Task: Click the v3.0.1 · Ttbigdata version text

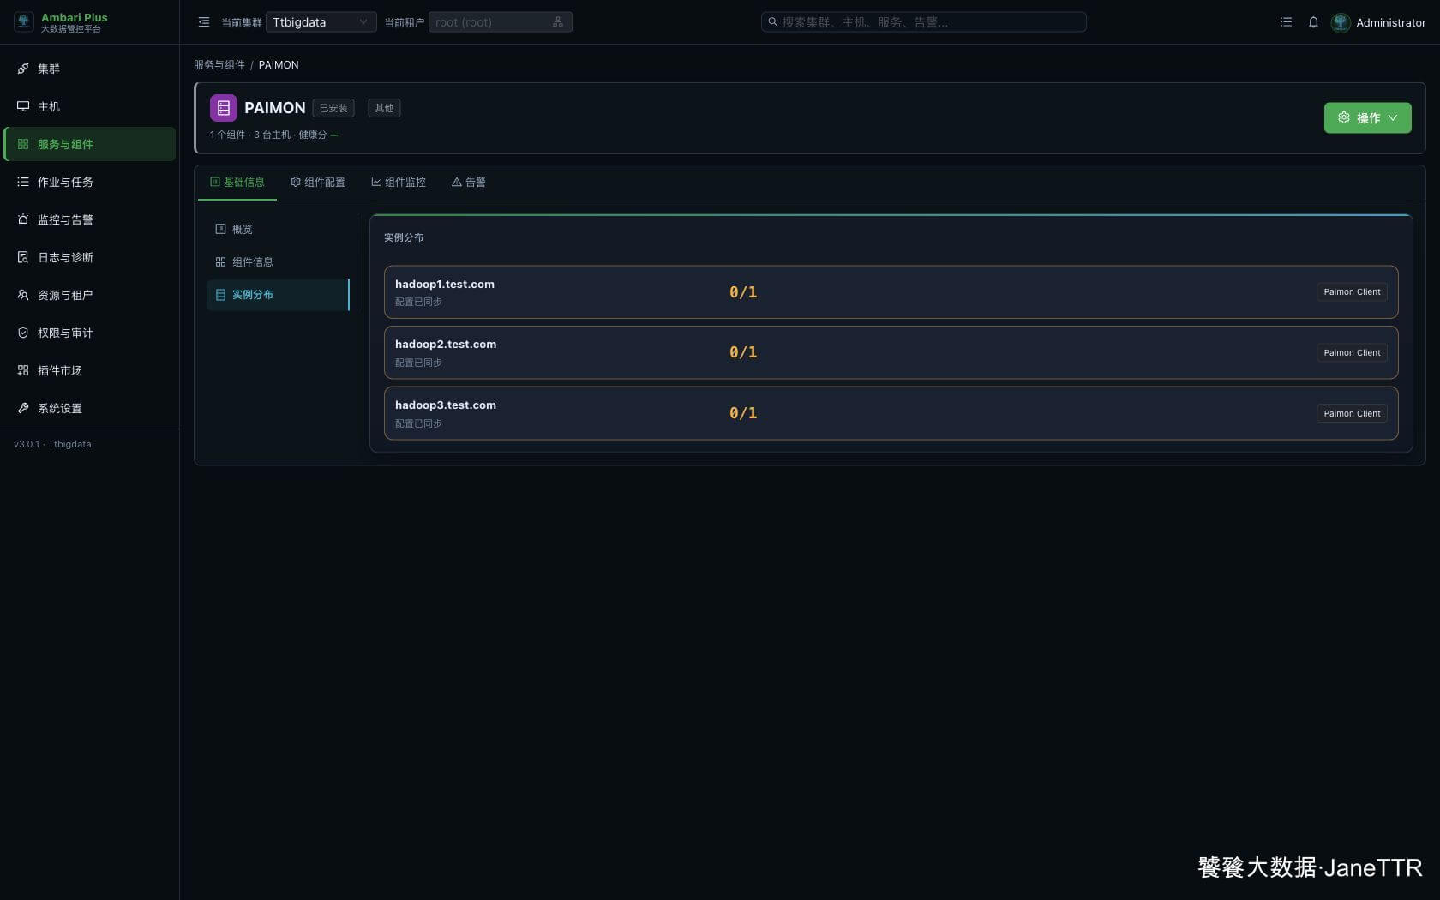Action: tap(52, 444)
